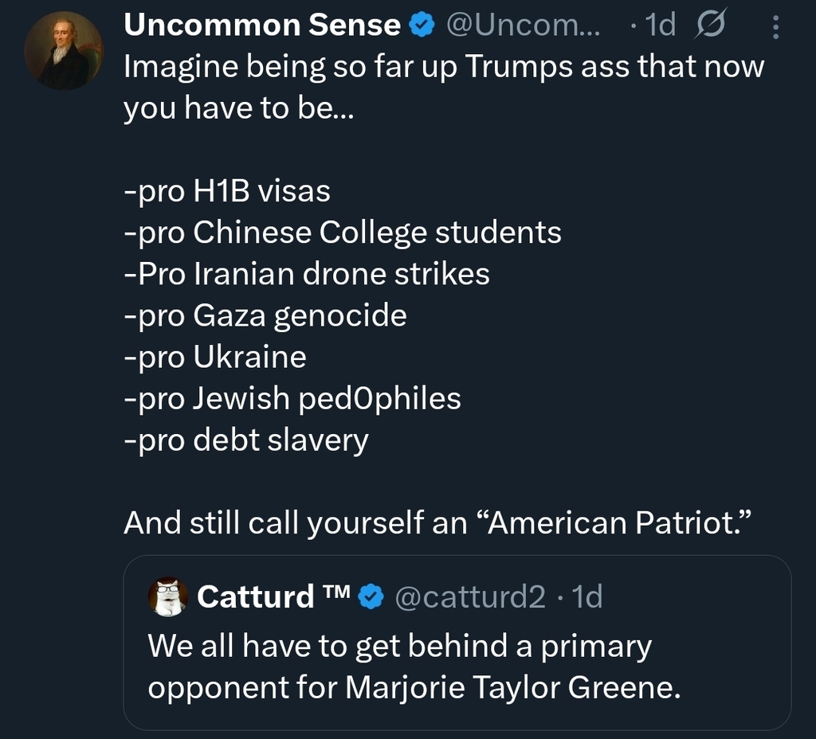The height and width of the screenshot is (739, 816).
Task: Open the @catturd2 handle
Action: click(x=470, y=596)
